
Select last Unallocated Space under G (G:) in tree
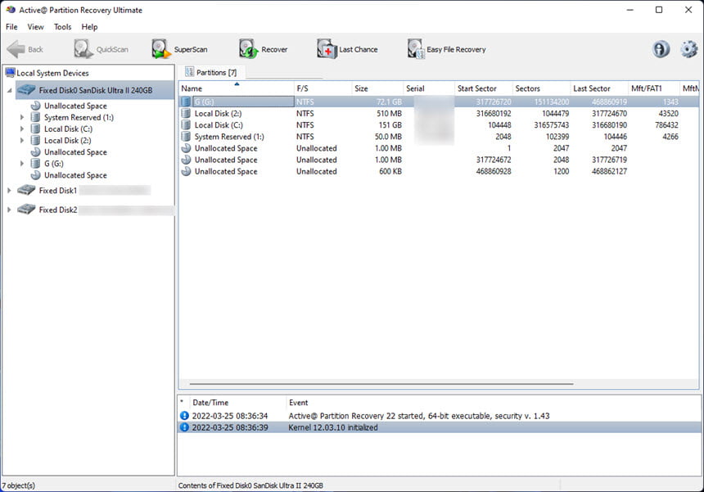coord(75,175)
